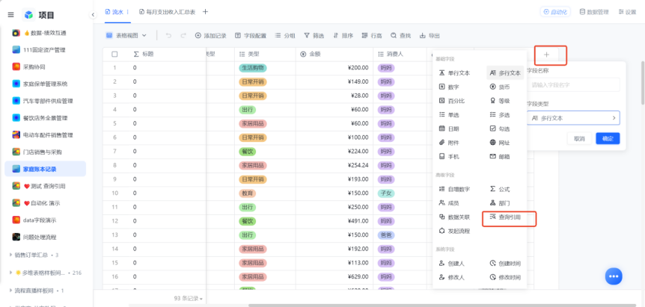The width and height of the screenshot is (645, 307).
Task: Select 单选 field type
Action: click(x=449, y=115)
